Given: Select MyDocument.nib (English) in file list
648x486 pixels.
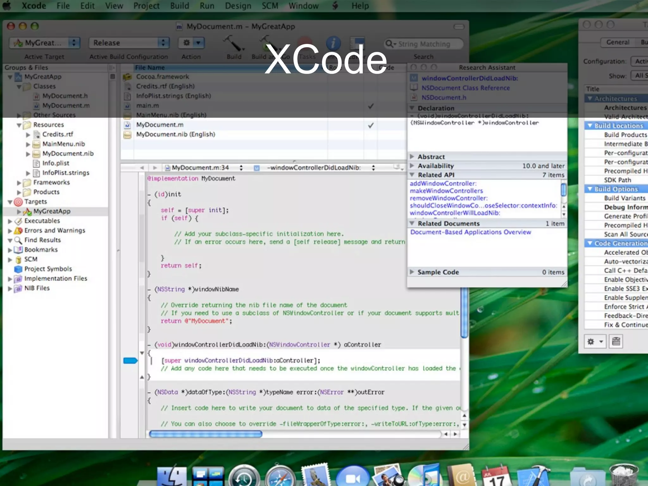Looking at the screenshot, I should click(x=176, y=134).
